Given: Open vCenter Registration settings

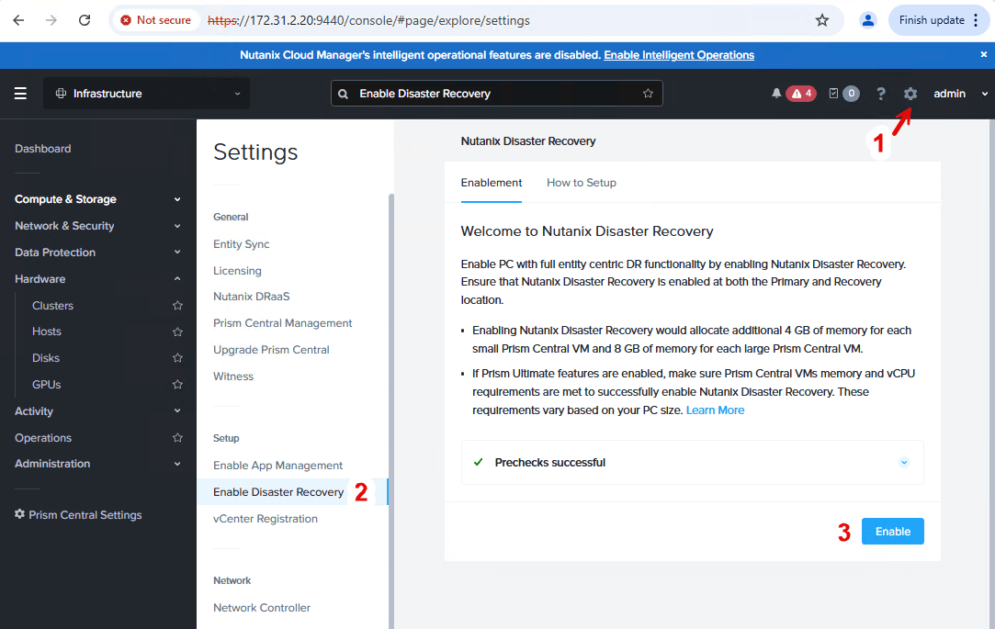Looking at the screenshot, I should pos(266,519).
